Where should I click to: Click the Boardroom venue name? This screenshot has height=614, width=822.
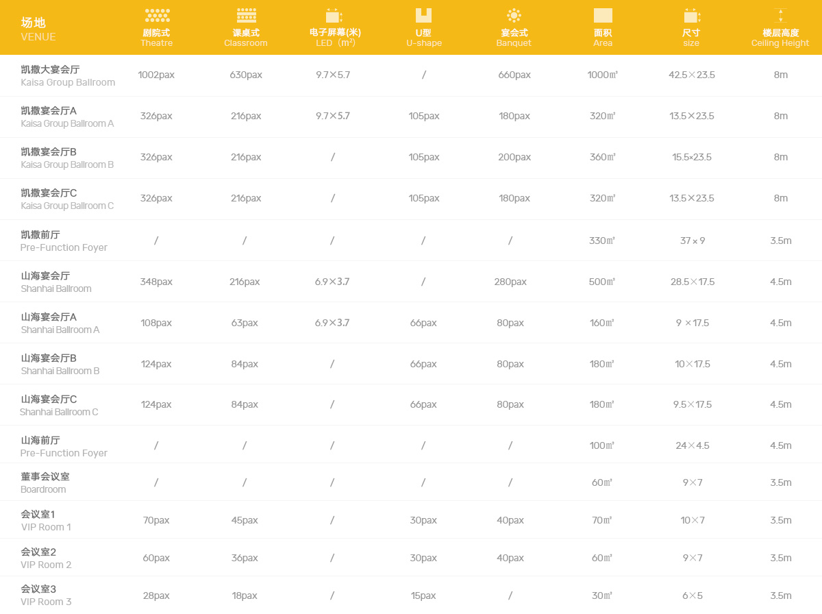(45, 482)
